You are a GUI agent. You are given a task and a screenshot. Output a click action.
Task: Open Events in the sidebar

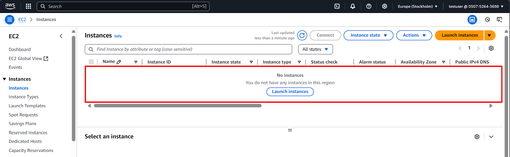(15, 67)
